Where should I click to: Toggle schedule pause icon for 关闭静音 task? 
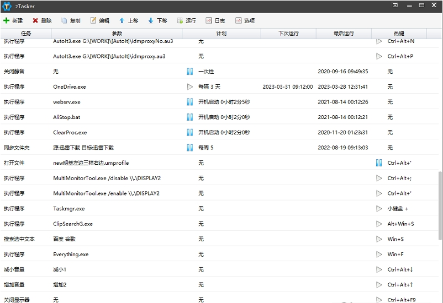190,71
